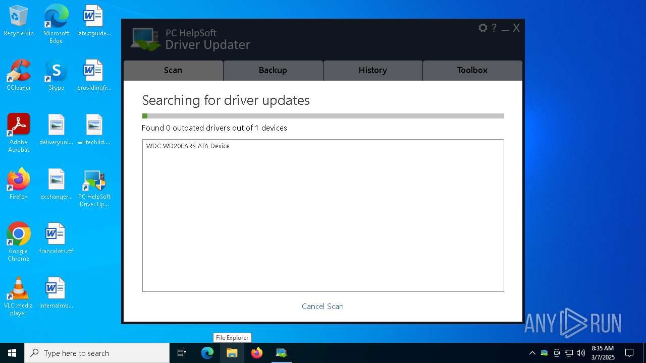
Task: Launch Skype desktop shortcut
Action: click(x=56, y=76)
